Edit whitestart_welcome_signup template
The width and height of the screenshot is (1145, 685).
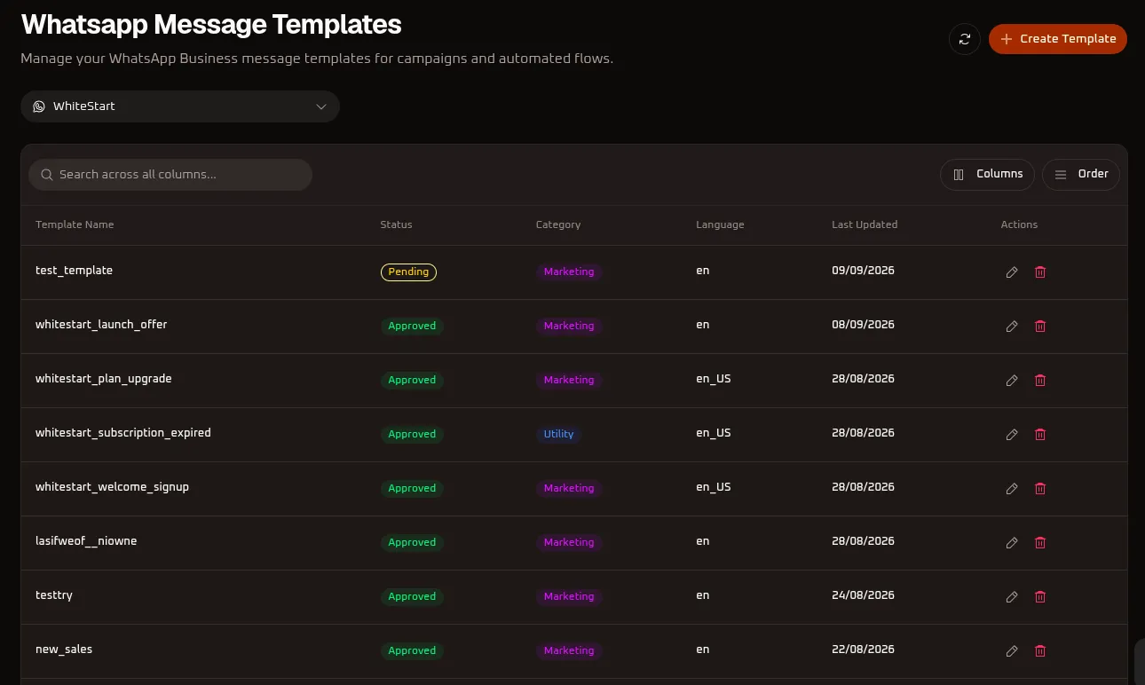(x=1012, y=489)
